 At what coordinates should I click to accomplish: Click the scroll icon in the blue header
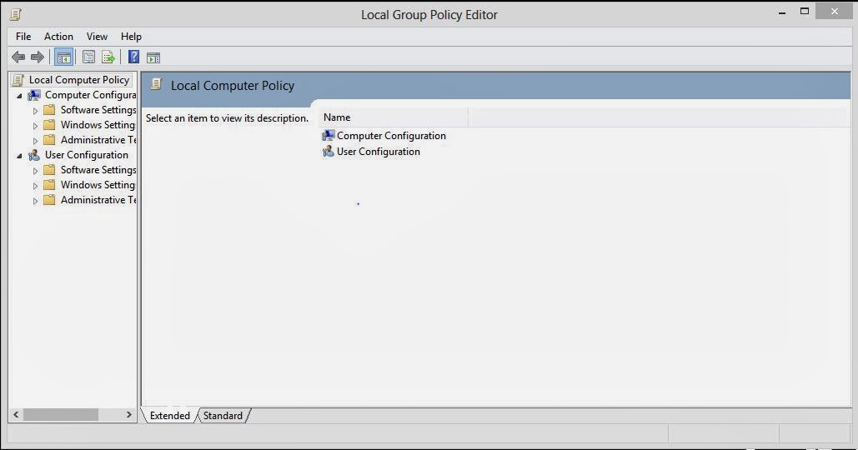click(x=157, y=85)
